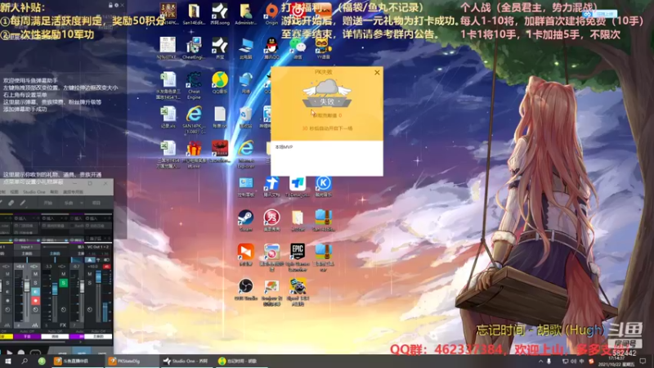
Task: Disable the green Solo button in the mixer
Action: (x=64, y=283)
